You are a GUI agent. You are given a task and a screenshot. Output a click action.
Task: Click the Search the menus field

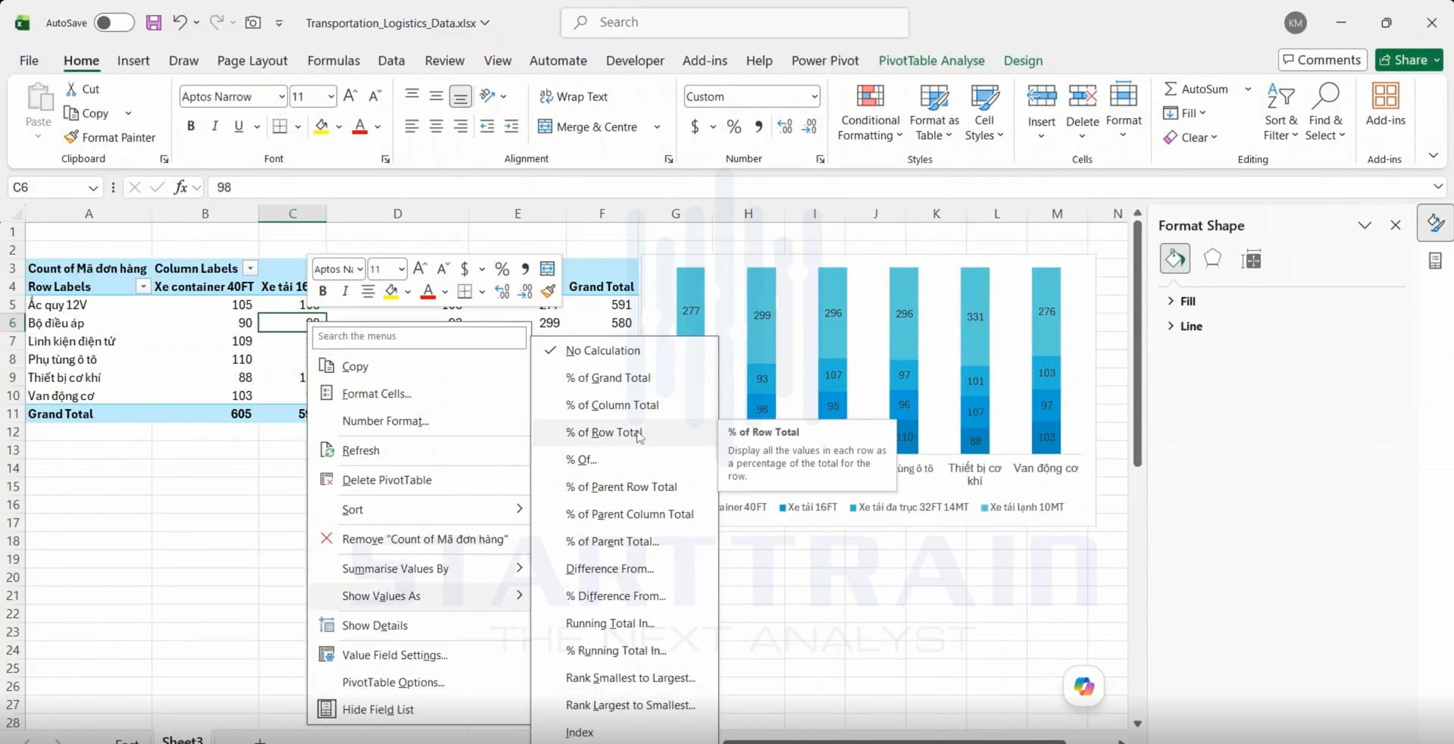(419, 336)
